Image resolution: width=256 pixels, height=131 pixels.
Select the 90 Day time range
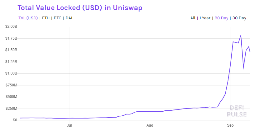click(221, 18)
